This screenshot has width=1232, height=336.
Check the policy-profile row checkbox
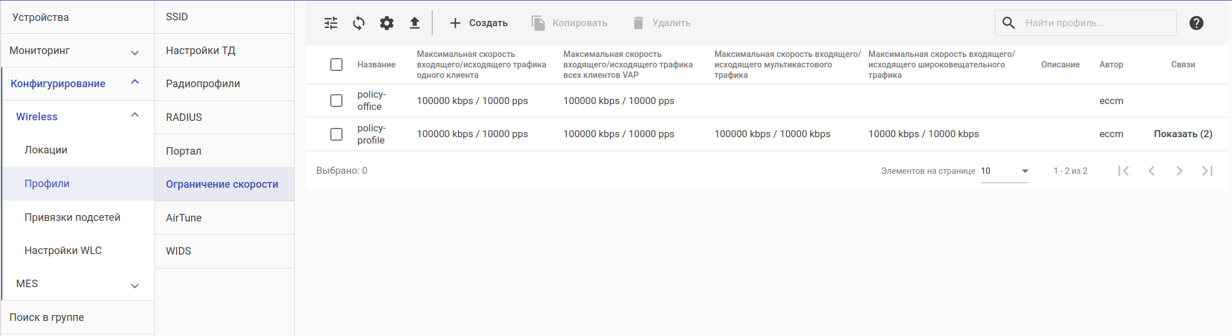[x=336, y=134]
